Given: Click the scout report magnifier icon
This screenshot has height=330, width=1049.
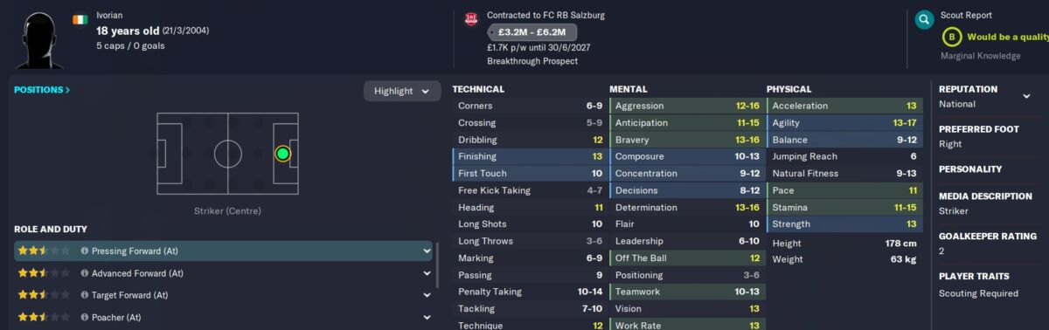Looking at the screenshot, I should pyautogui.click(x=924, y=19).
